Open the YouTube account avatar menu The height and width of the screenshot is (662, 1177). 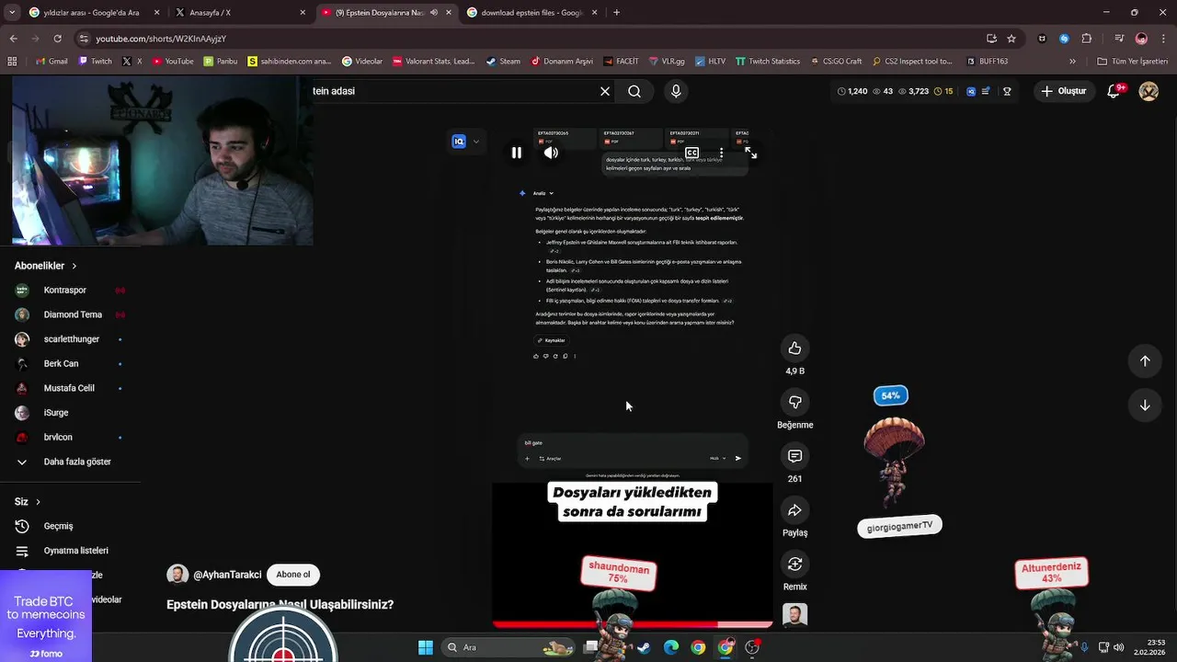pos(1148,91)
